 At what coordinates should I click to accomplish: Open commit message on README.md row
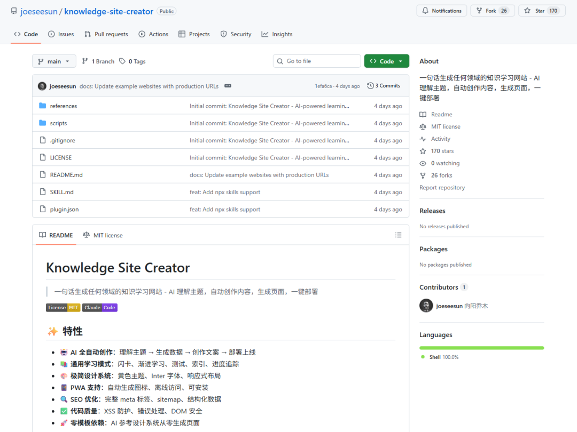(x=259, y=175)
